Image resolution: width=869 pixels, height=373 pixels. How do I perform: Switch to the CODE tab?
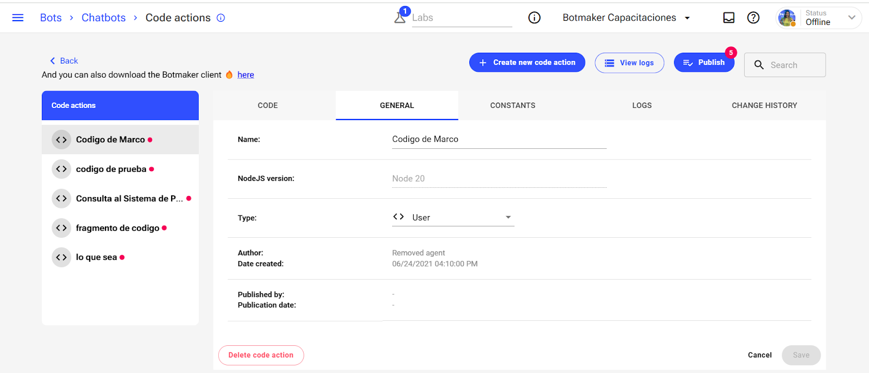click(268, 105)
